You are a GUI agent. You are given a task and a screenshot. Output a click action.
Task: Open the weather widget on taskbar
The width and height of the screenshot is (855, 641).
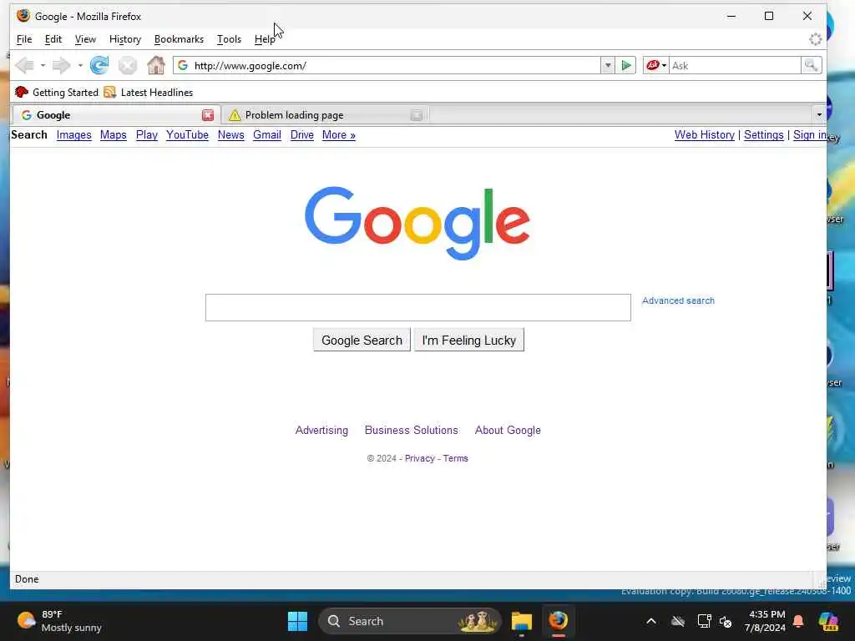coord(60,621)
